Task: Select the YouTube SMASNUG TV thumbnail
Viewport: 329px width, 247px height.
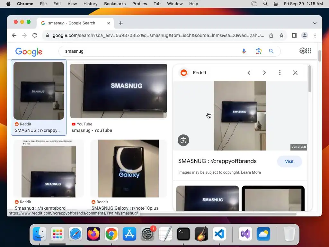Action: (119, 91)
